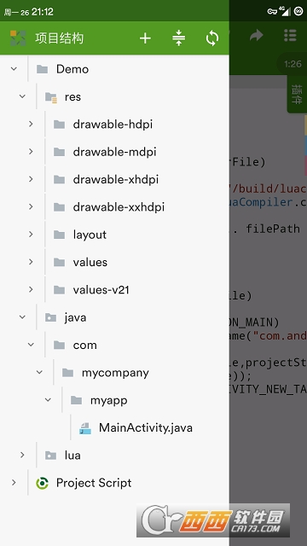Tap the VPN key icon in status bar
The image size is (307, 546).
[272, 12]
